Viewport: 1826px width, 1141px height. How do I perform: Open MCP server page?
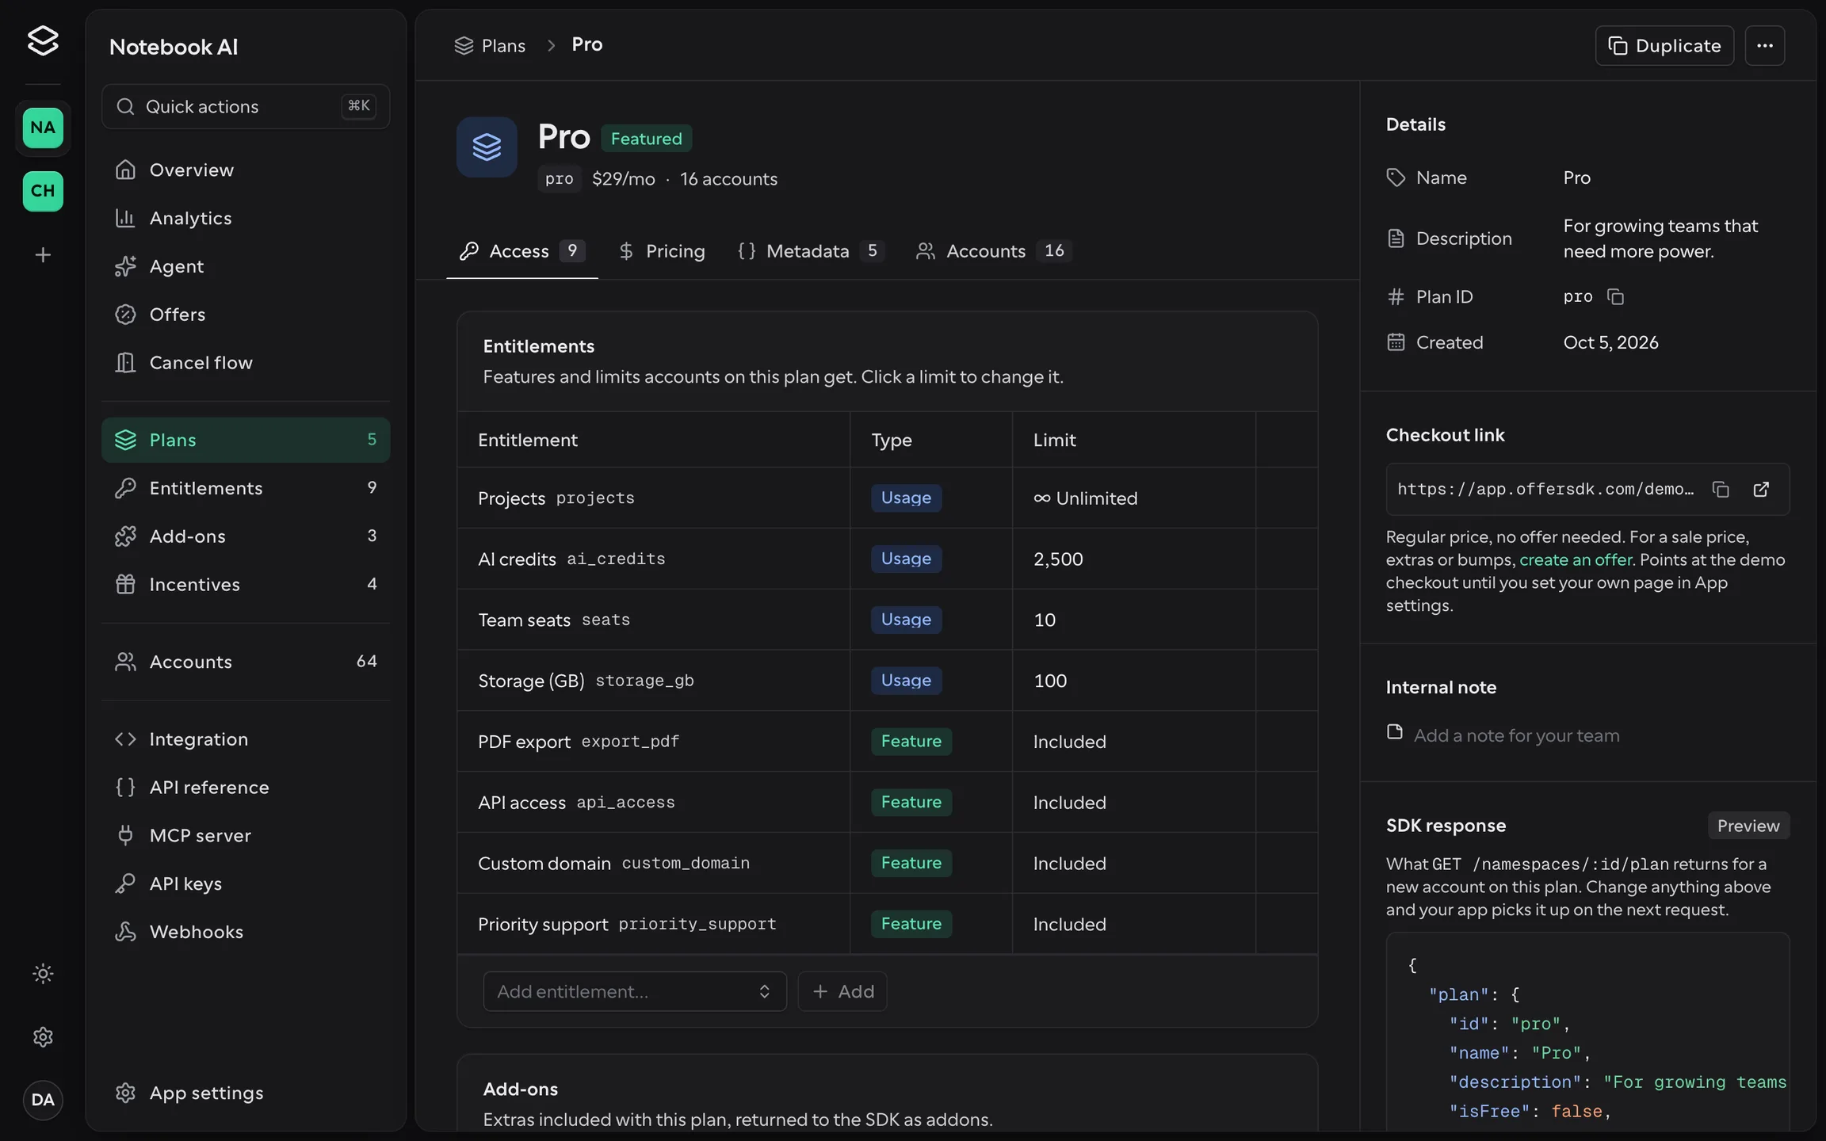(x=246, y=836)
